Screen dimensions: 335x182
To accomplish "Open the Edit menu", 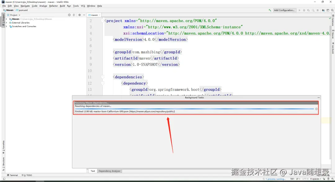I will click(10, 6).
